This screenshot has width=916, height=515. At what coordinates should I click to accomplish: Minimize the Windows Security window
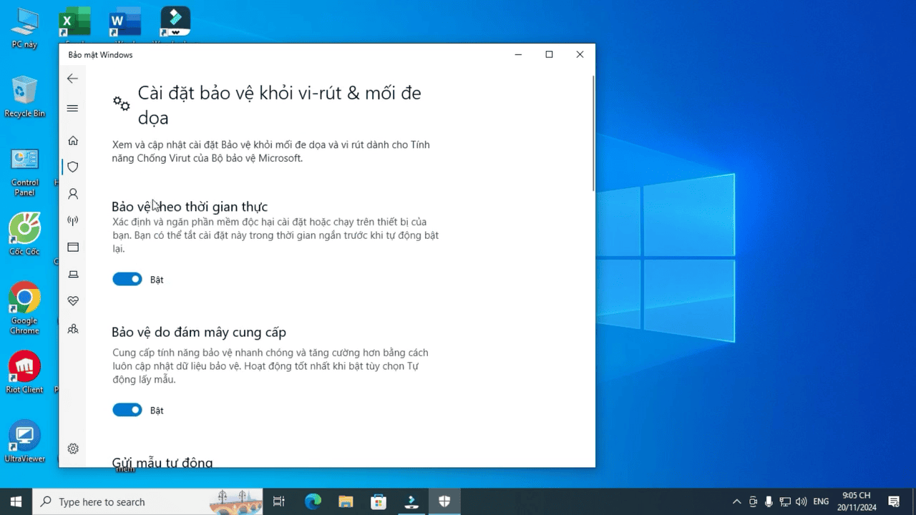point(517,54)
